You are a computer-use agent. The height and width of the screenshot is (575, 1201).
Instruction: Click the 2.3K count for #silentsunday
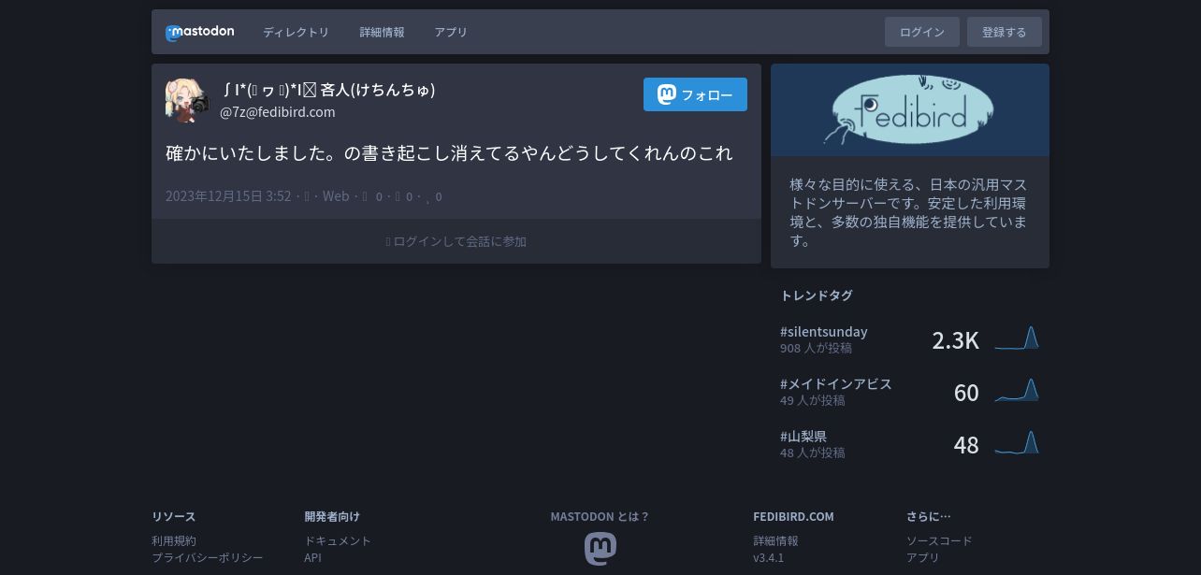click(955, 340)
